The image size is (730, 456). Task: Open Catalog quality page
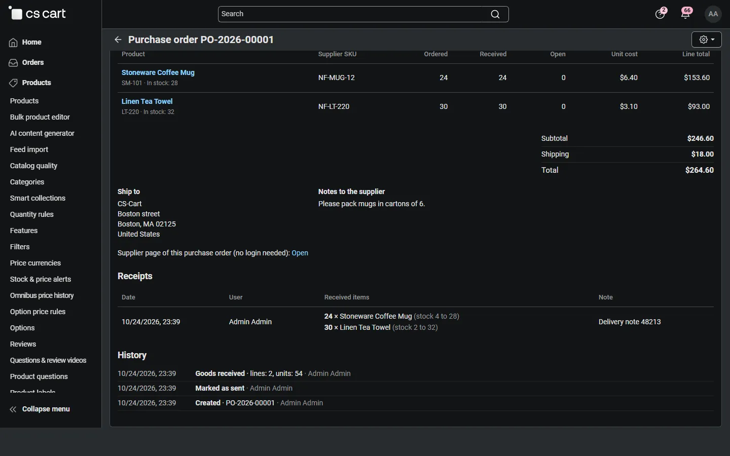point(33,166)
